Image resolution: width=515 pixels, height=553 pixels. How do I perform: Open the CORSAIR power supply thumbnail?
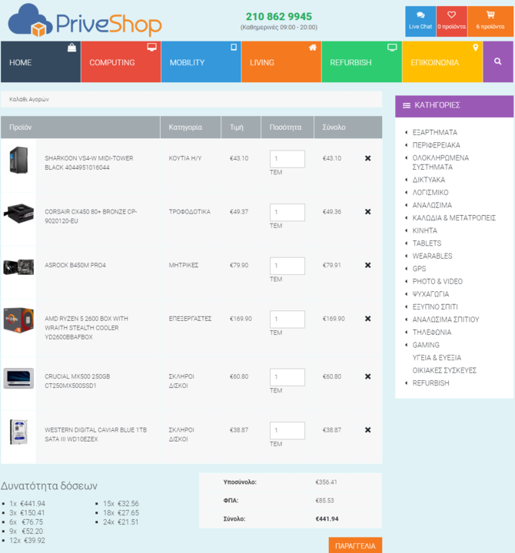18,213
